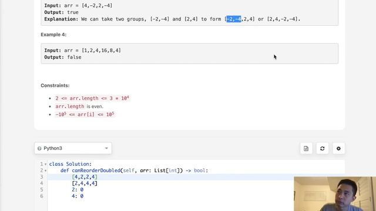Click line number 6 in gutter
This screenshot has height=211, width=376.
click(42, 196)
